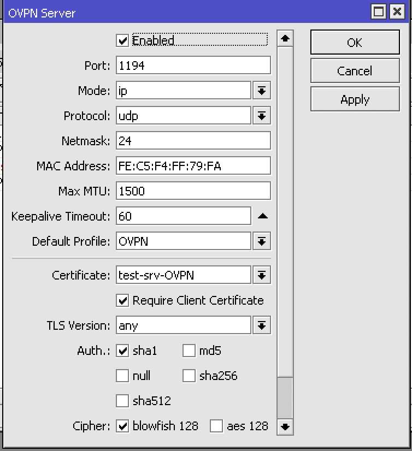Edit the Keepalive Timeout value
Image resolution: width=412 pixels, height=451 pixels.
(184, 216)
